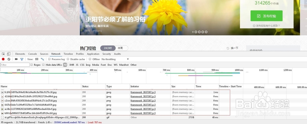
Task: Click the file icon of fc1f4134970a304e row
Action: click(x=2, y=92)
